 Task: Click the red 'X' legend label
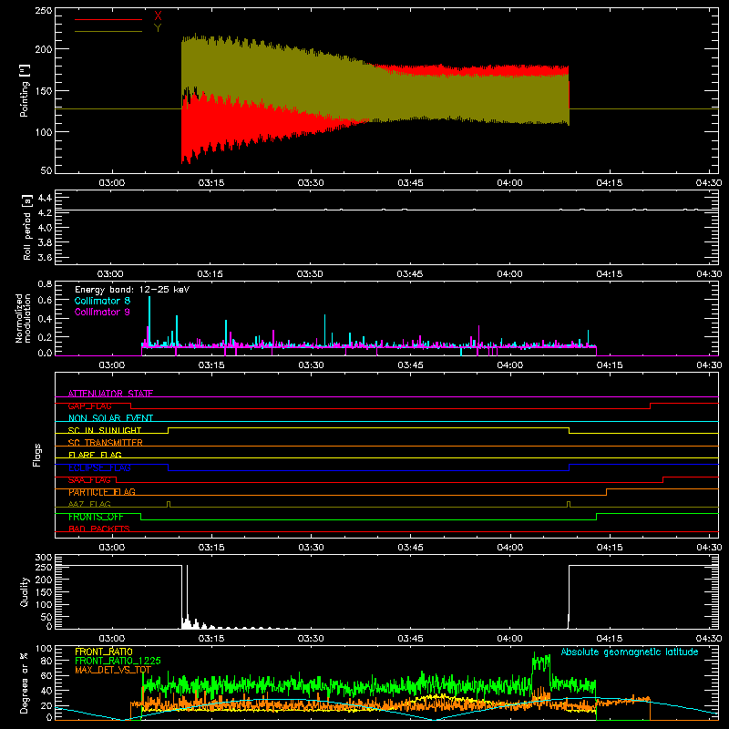pyautogui.click(x=158, y=16)
